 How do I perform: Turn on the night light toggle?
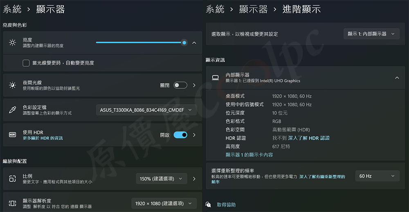pos(180,85)
